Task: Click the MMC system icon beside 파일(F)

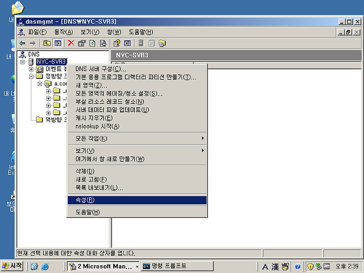Action: pyautogui.click(x=21, y=32)
